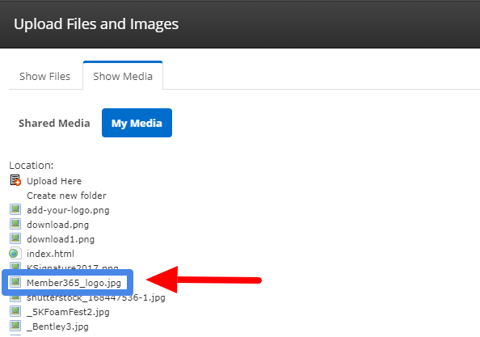
Task: Select the _Bentley3.jpg file name
Action: point(57,326)
